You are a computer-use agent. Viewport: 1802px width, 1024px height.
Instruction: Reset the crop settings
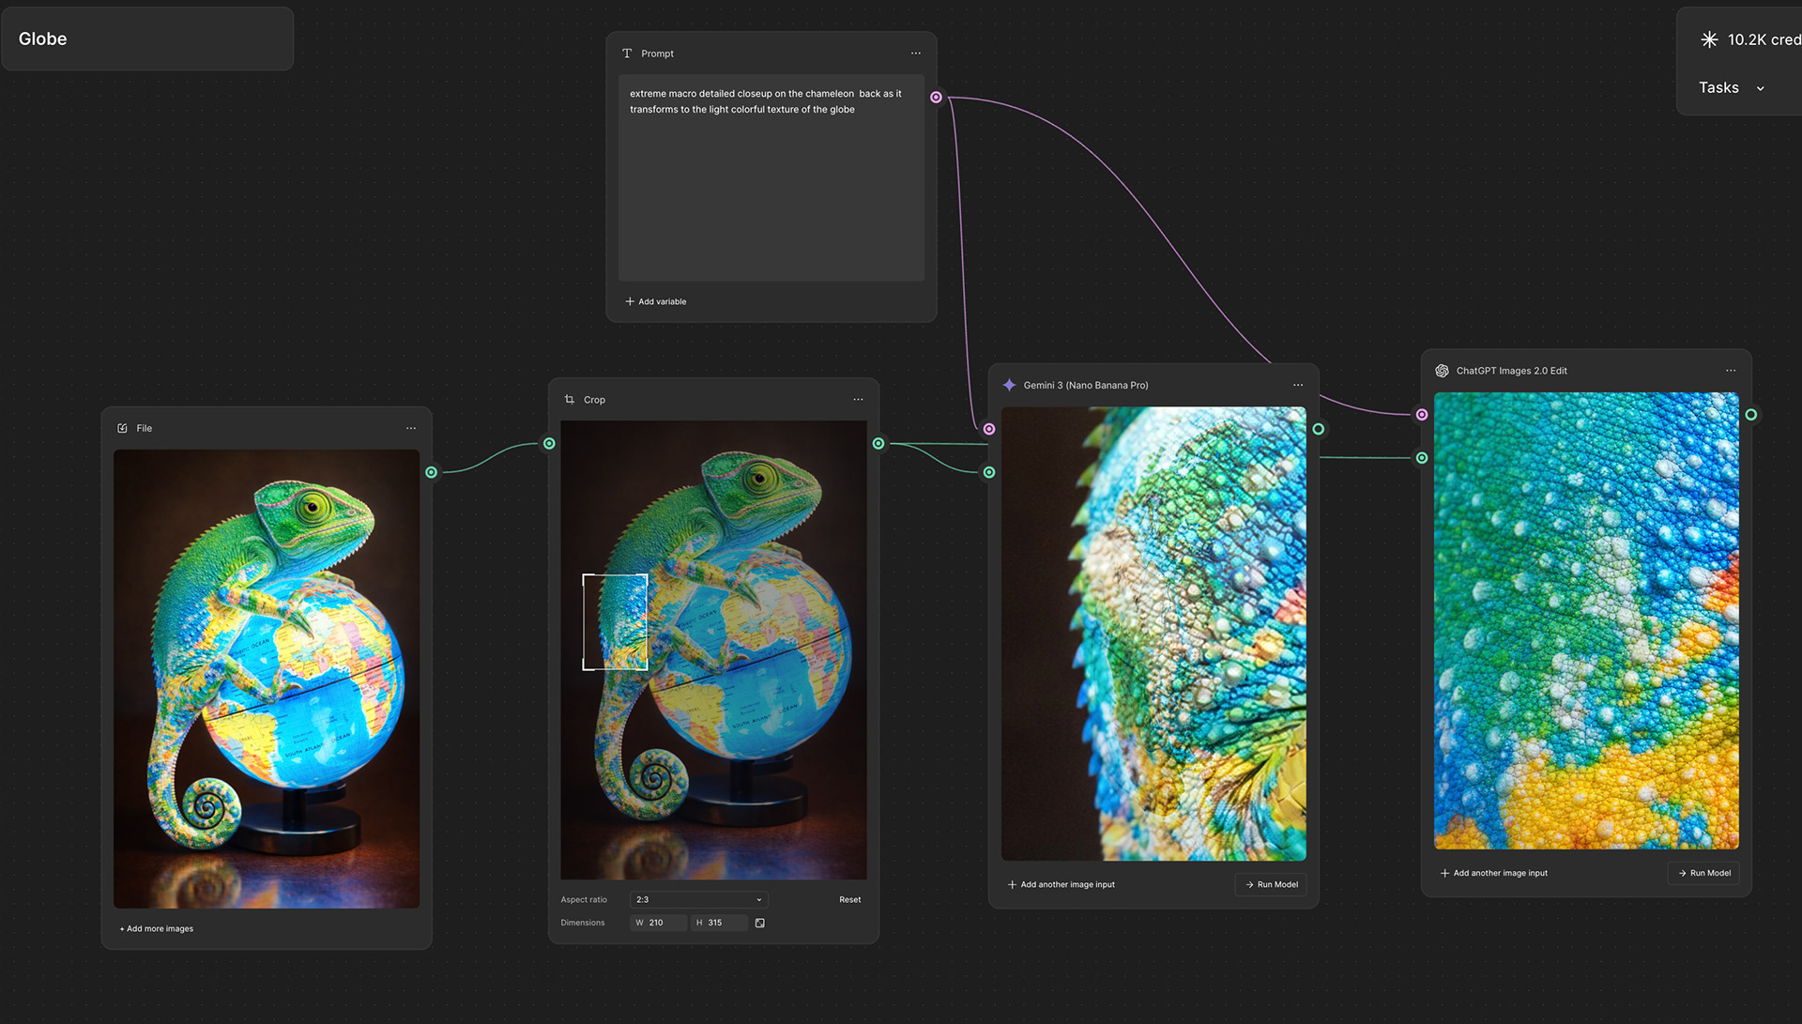point(849,899)
